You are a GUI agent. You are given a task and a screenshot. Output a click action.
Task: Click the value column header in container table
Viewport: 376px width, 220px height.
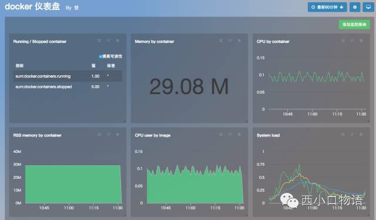(x=93, y=65)
